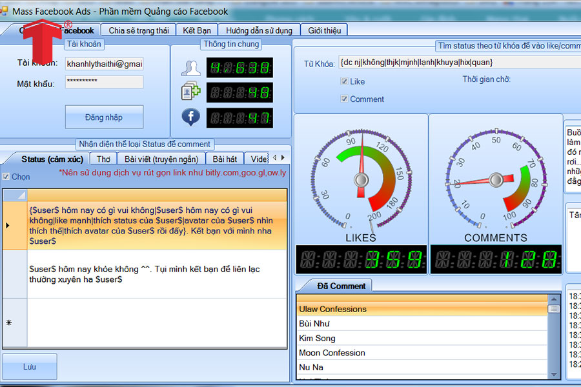
Task: Click the LIKES digital counter display
Action: tap(362, 259)
